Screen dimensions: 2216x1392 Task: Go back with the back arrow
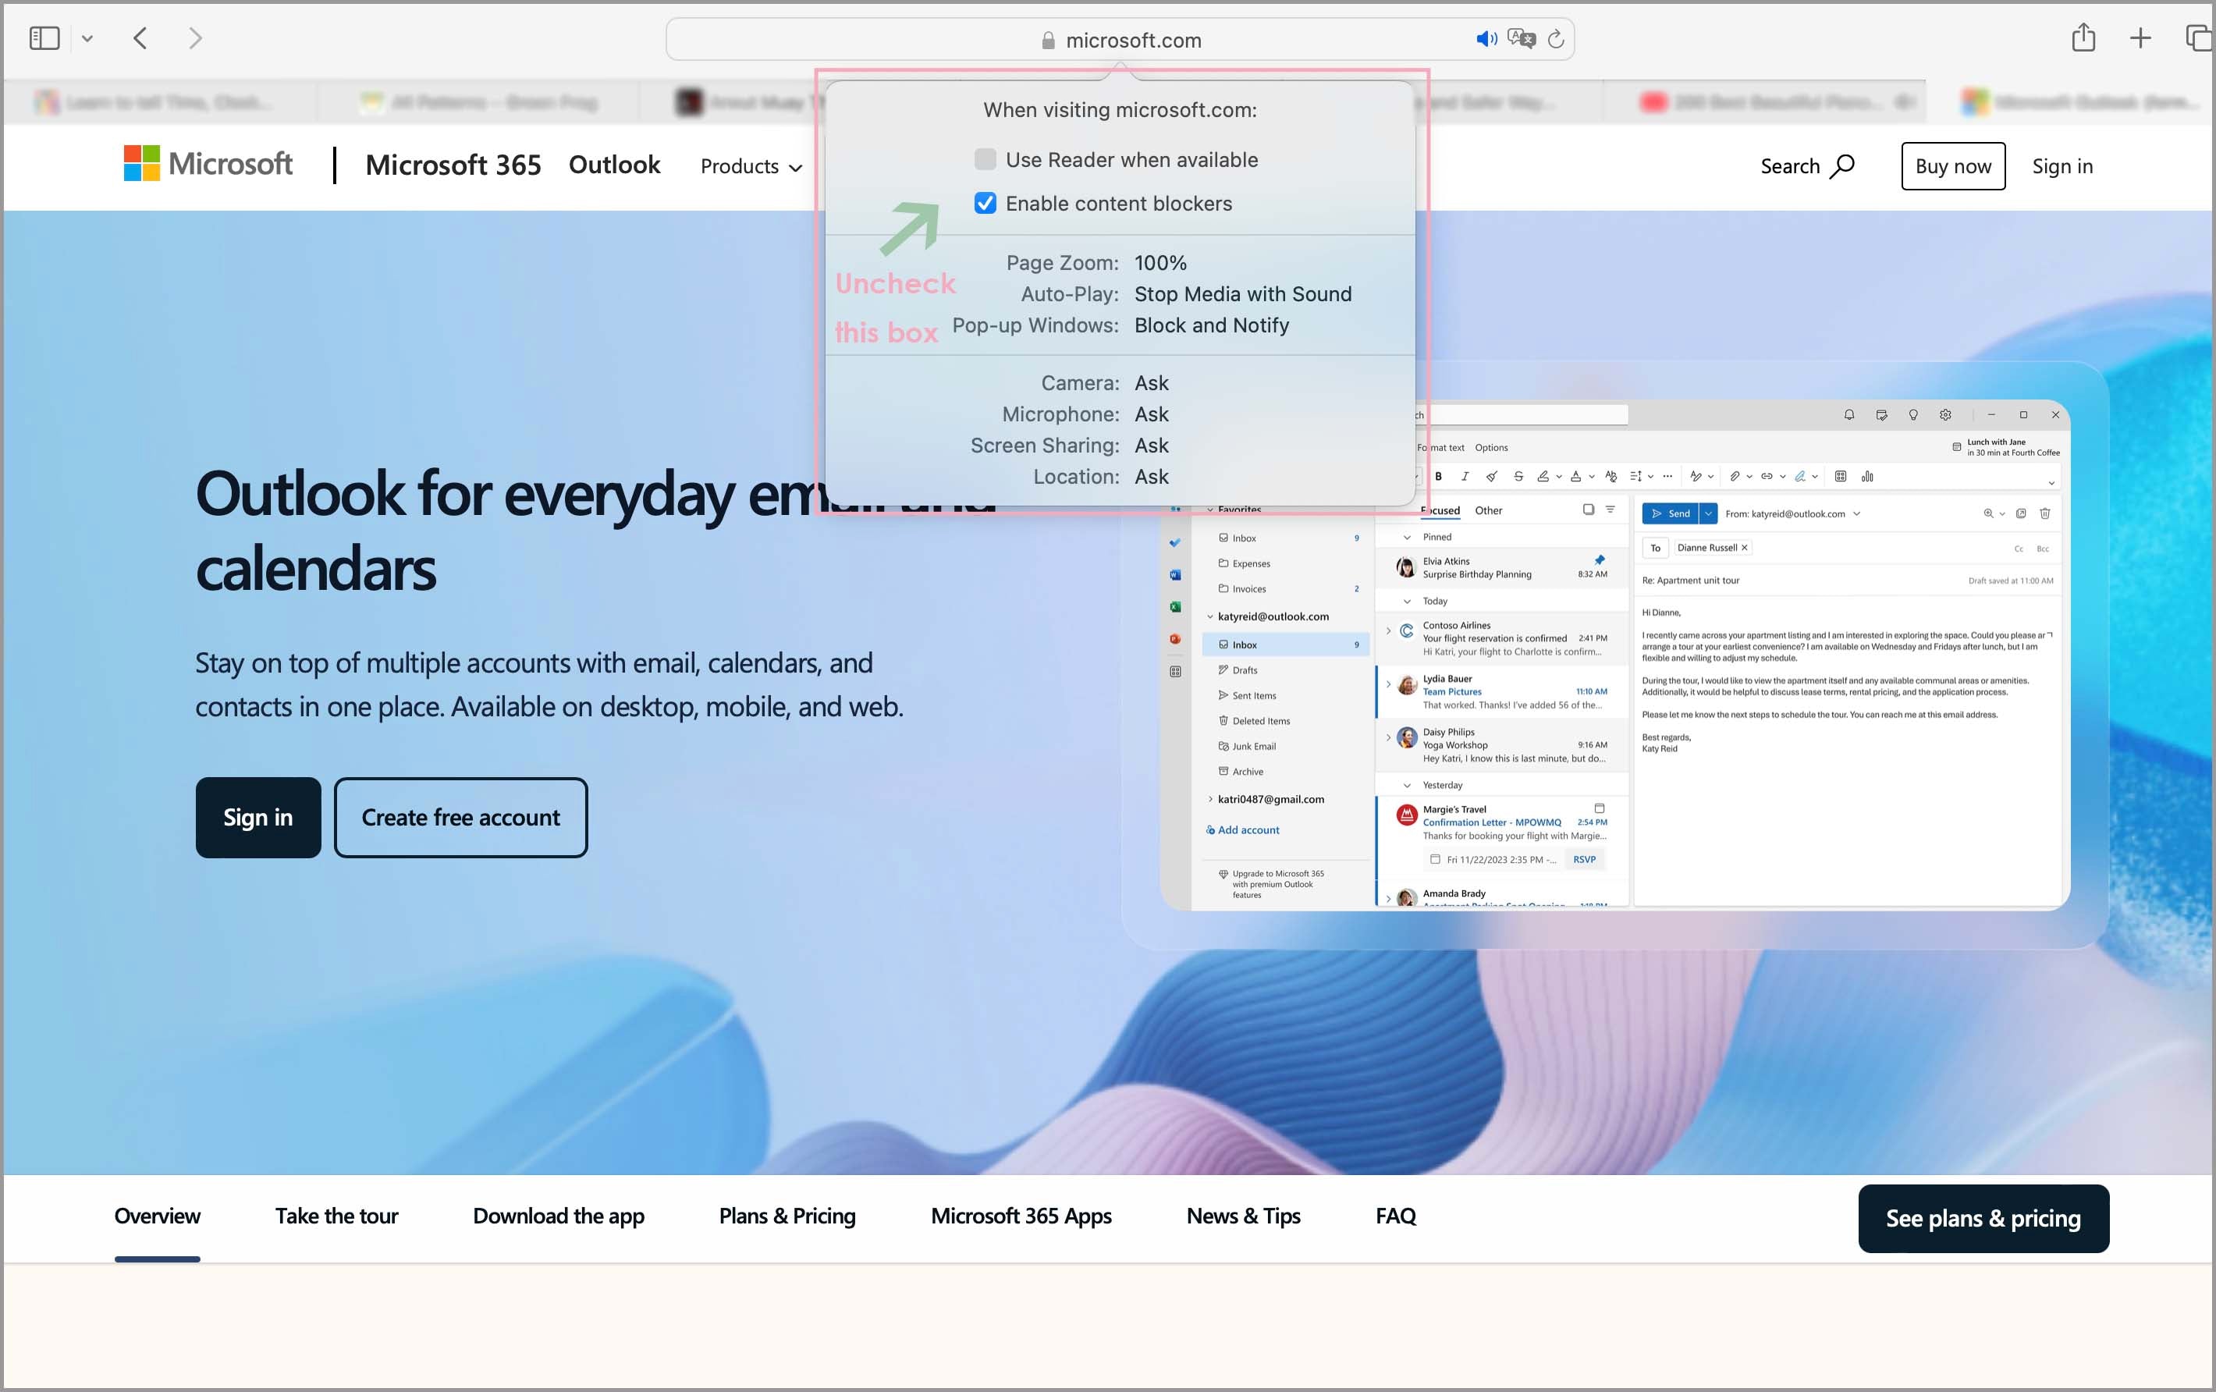pyautogui.click(x=140, y=39)
